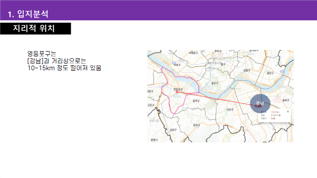The height and width of the screenshot is (178, 317).
Task: Click the 성동구 label on the map
Action: coord(247,70)
